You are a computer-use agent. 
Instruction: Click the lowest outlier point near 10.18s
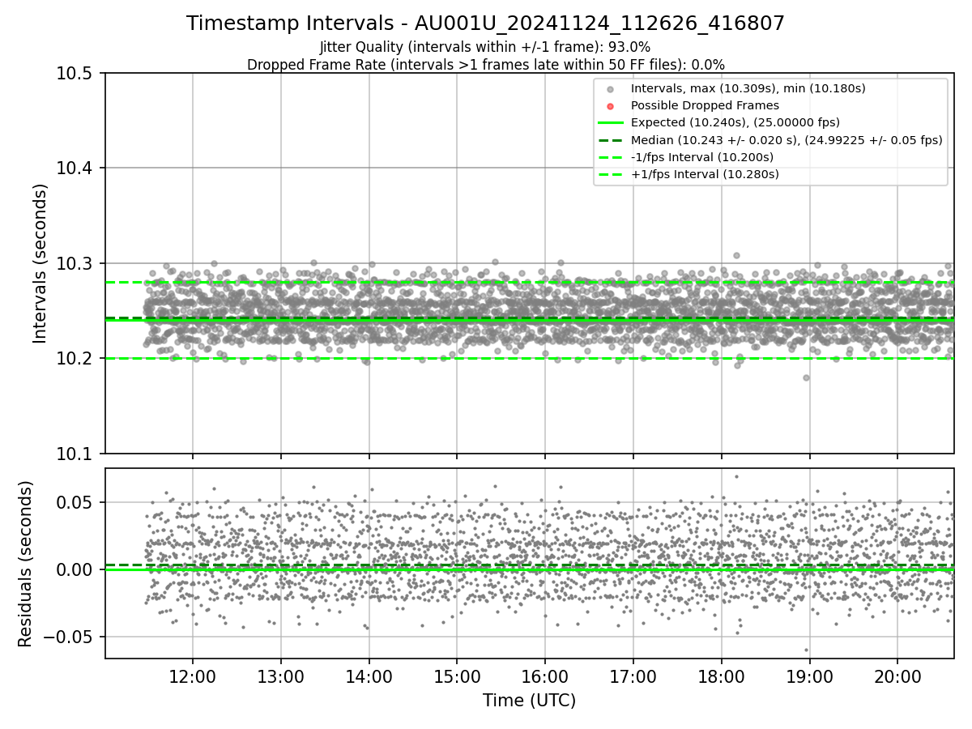[x=806, y=377]
